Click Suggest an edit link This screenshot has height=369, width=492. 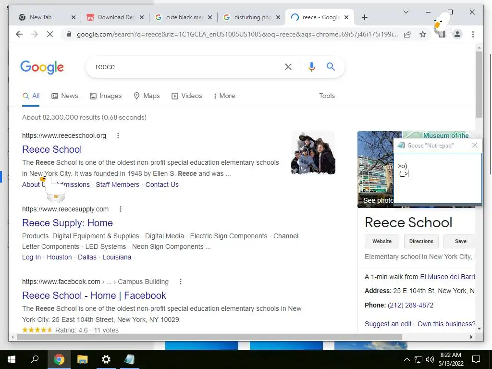coord(388,324)
